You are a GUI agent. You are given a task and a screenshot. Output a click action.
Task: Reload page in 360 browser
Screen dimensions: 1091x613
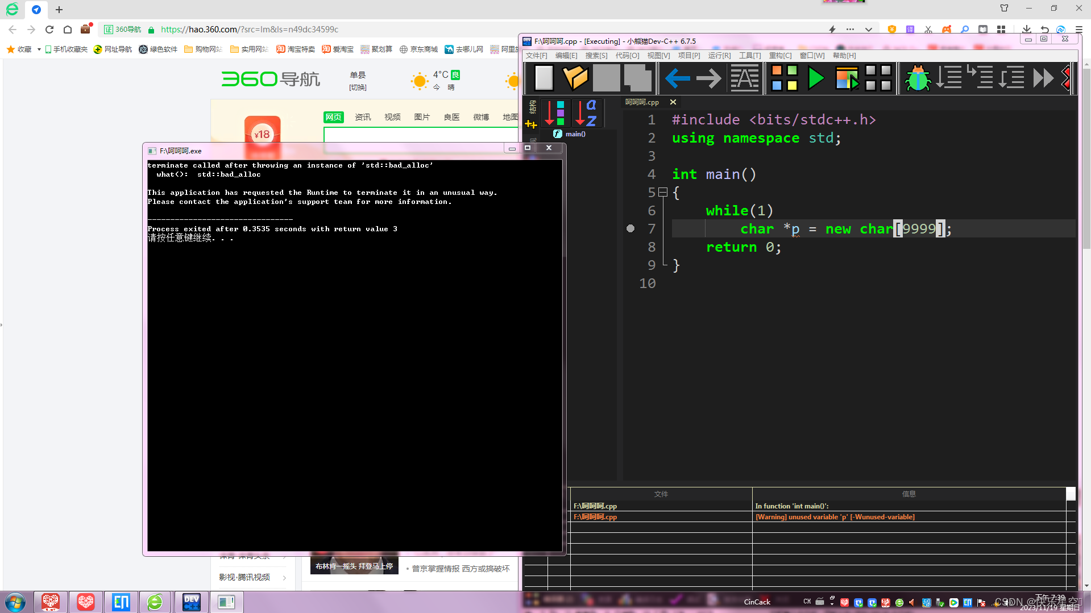point(49,30)
